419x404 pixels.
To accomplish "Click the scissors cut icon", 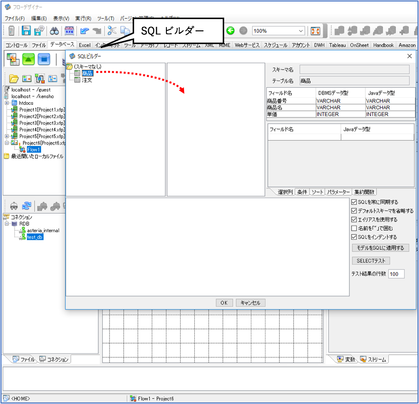I will (112, 31).
